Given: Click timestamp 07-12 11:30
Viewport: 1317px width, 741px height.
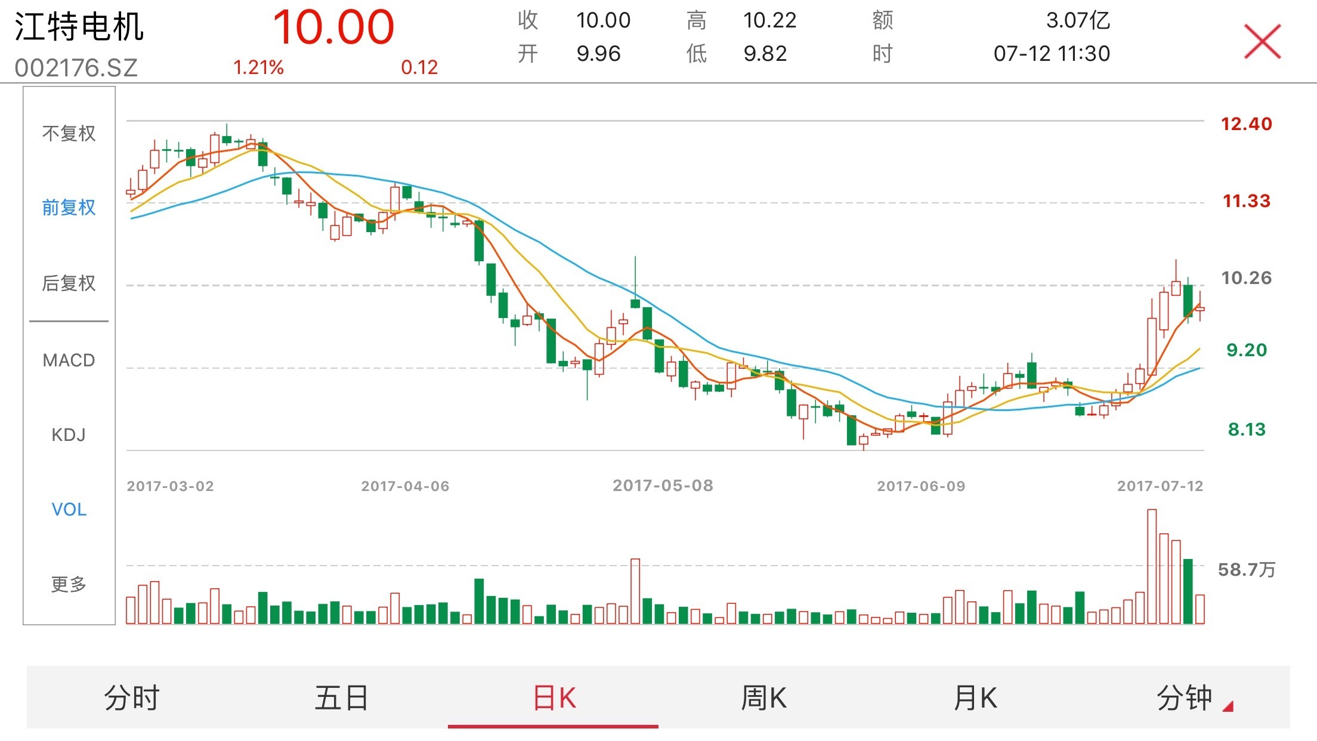Looking at the screenshot, I should pyautogui.click(x=1052, y=54).
